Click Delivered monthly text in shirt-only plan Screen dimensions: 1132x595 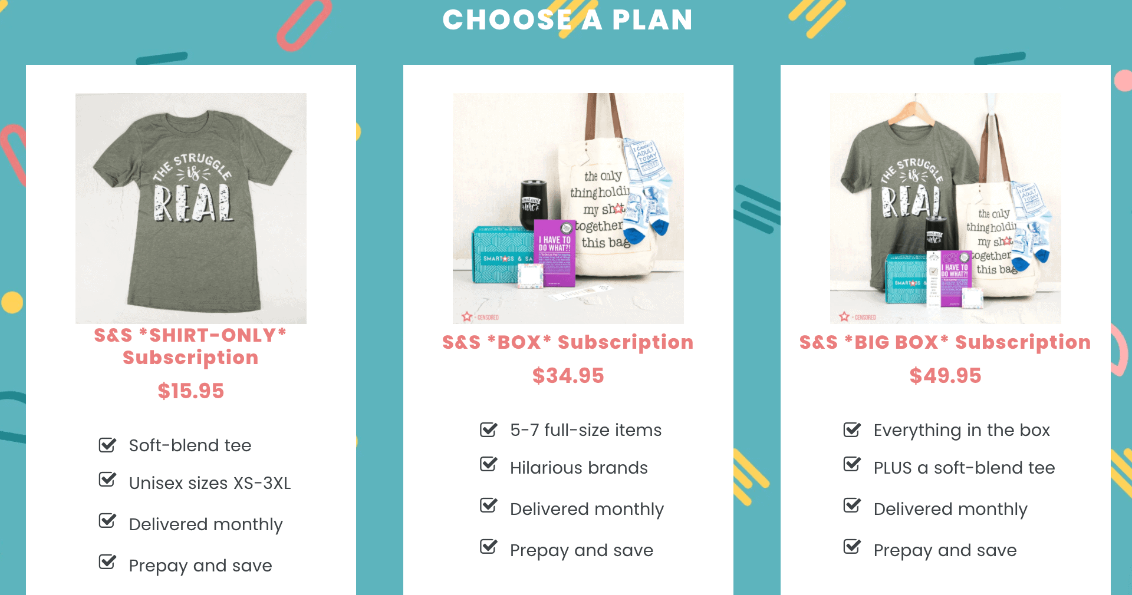tap(206, 524)
